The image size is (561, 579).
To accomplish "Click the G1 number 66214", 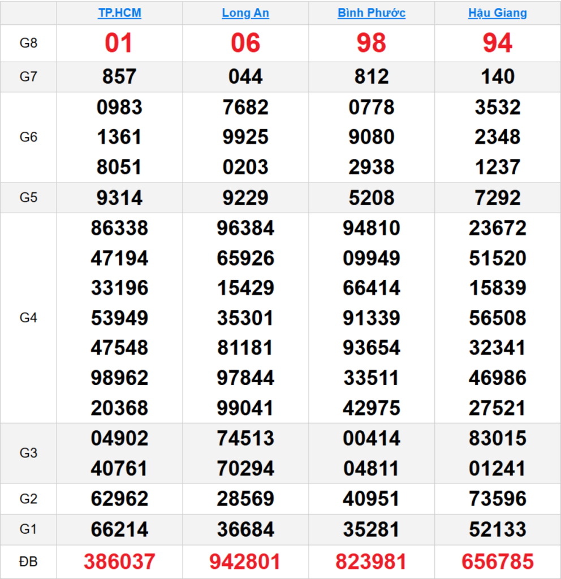I will [x=120, y=529].
